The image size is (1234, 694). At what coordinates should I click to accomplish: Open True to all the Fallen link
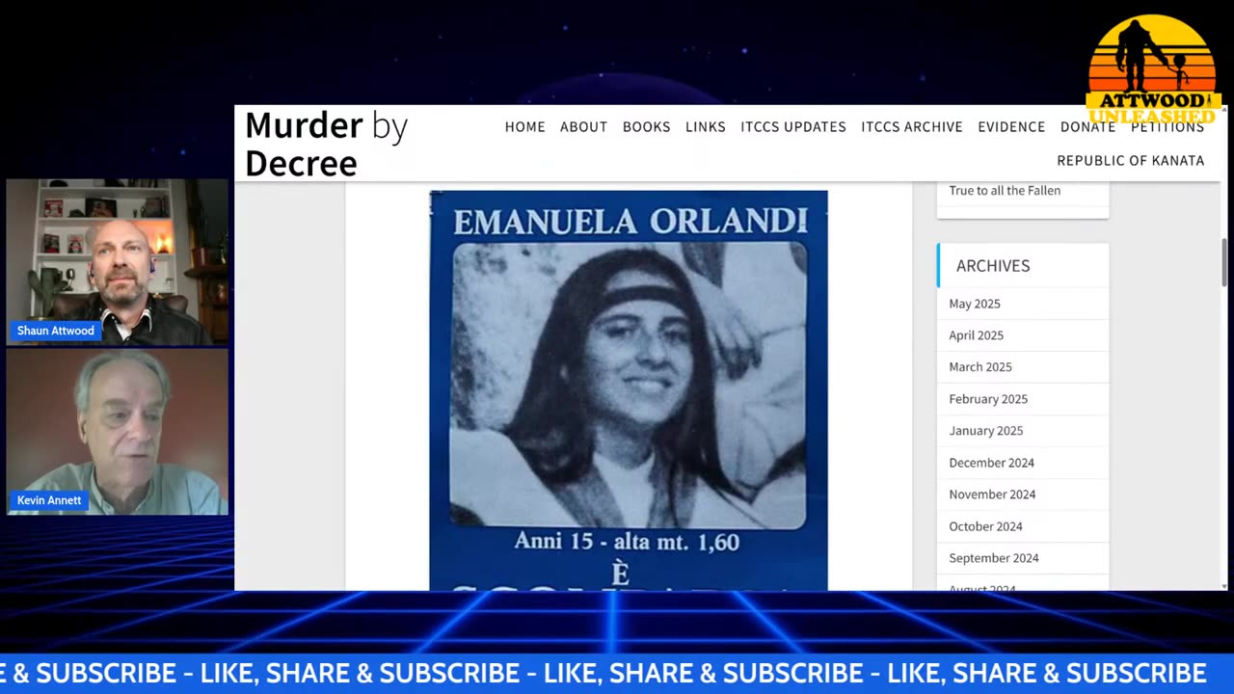click(1005, 190)
